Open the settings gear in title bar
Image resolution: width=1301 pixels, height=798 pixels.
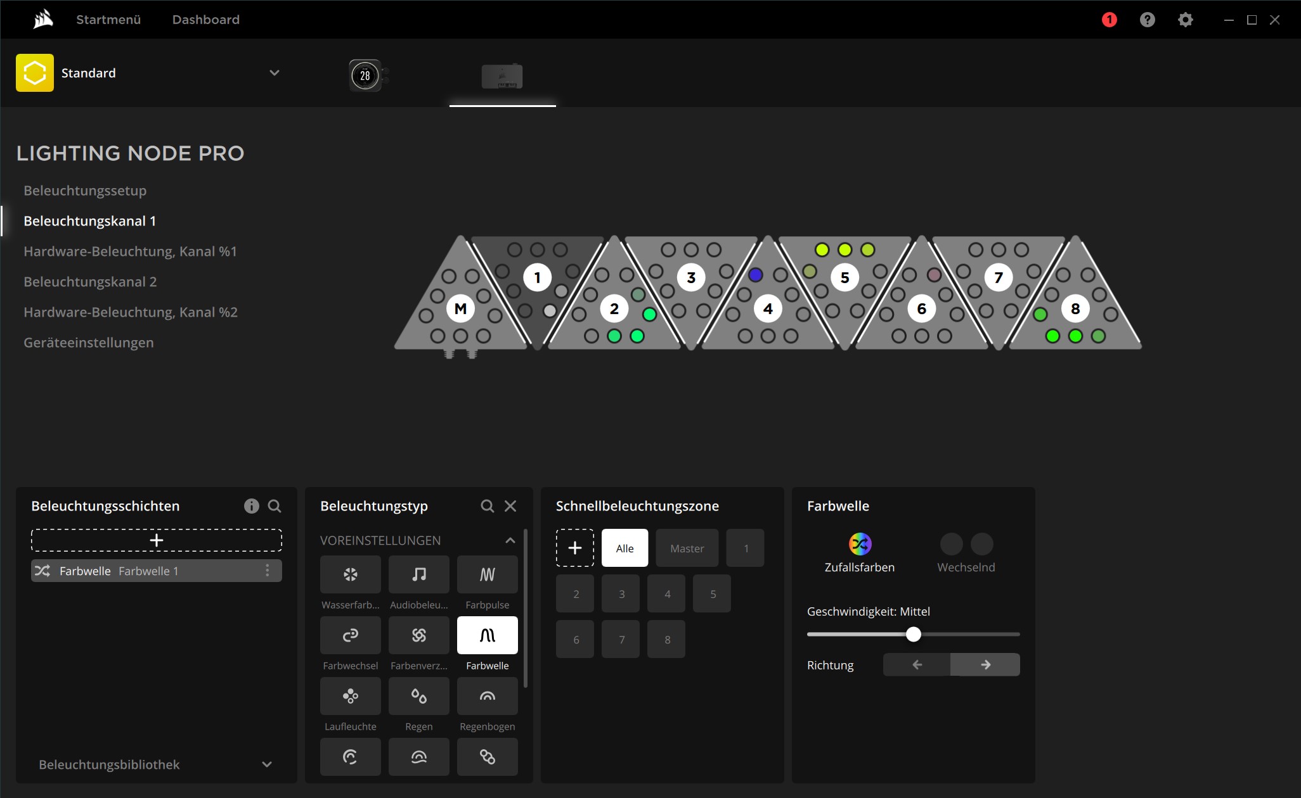(x=1185, y=20)
